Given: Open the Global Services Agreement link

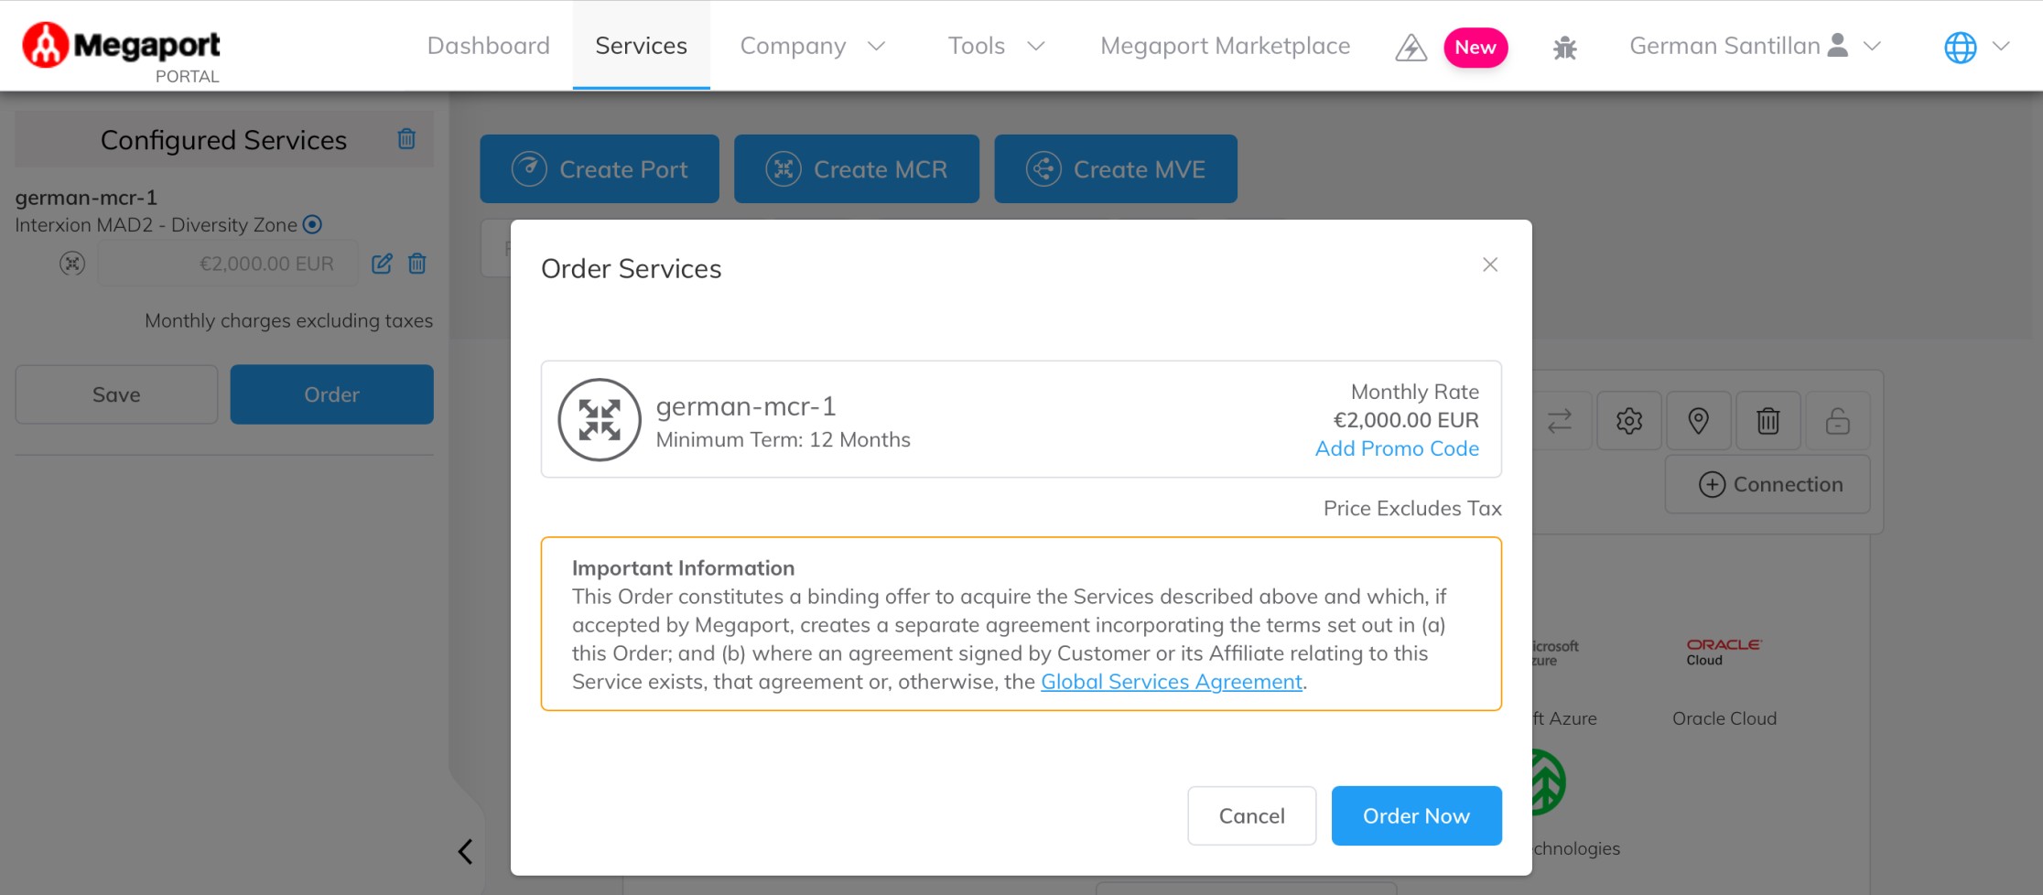Looking at the screenshot, I should 1171,682.
